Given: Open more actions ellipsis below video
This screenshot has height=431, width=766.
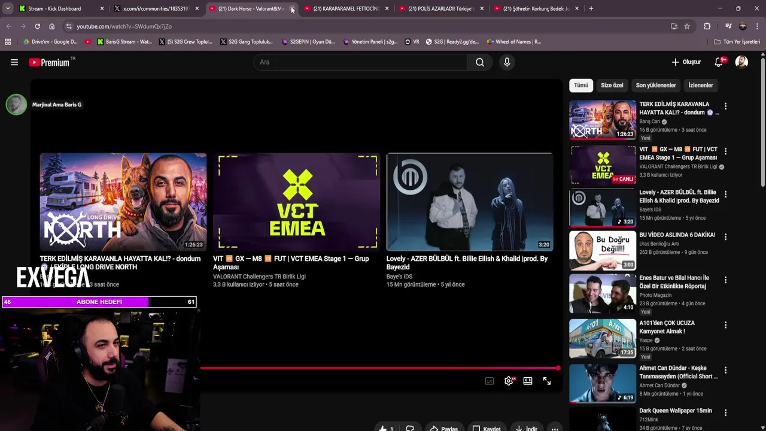Looking at the screenshot, I should [555, 429].
